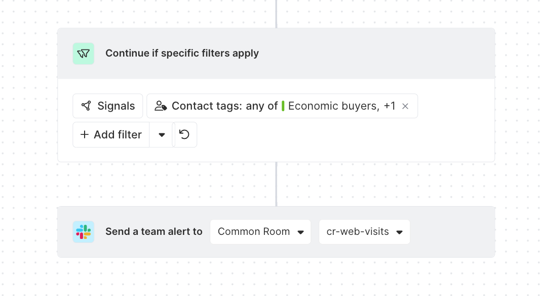Click the Economic buyers tag label
This screenshot has height=296, width=541.
333,106
